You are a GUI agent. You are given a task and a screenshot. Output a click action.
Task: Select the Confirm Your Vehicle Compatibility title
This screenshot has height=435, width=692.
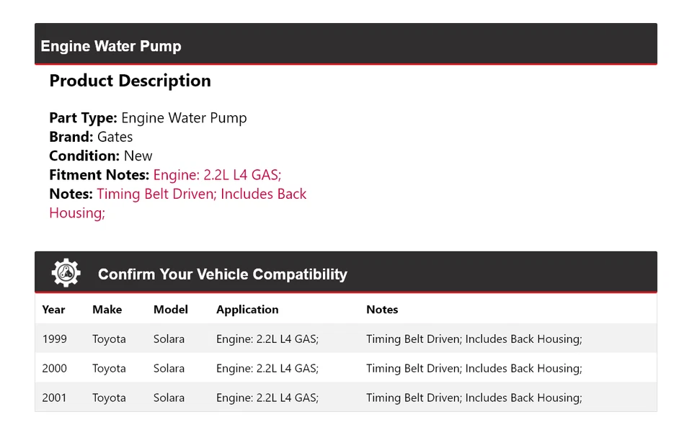222,274
